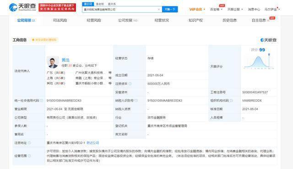The image size is (293, 169).
Task: Open the user account menu in the header
Action: pos(271,9)
